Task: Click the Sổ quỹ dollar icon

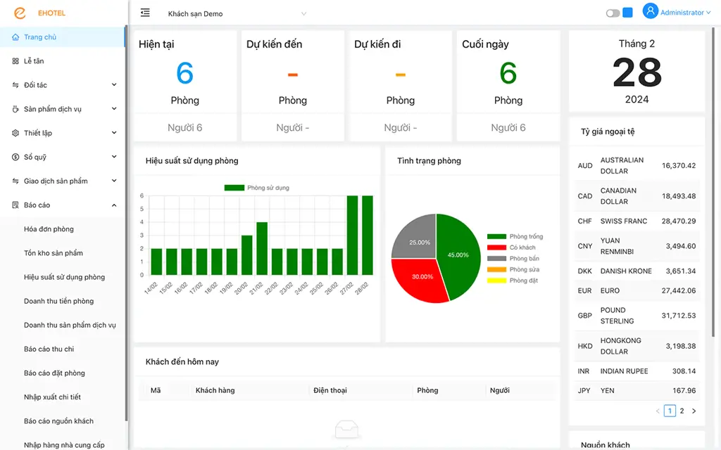Action: (x=15, y=157)
